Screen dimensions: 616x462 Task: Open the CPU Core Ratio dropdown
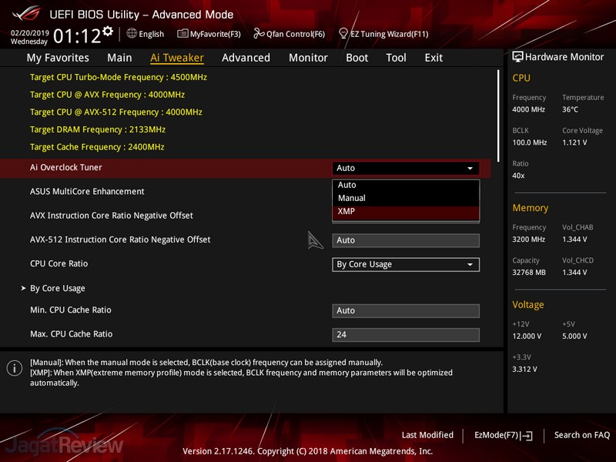click(405, 264)
